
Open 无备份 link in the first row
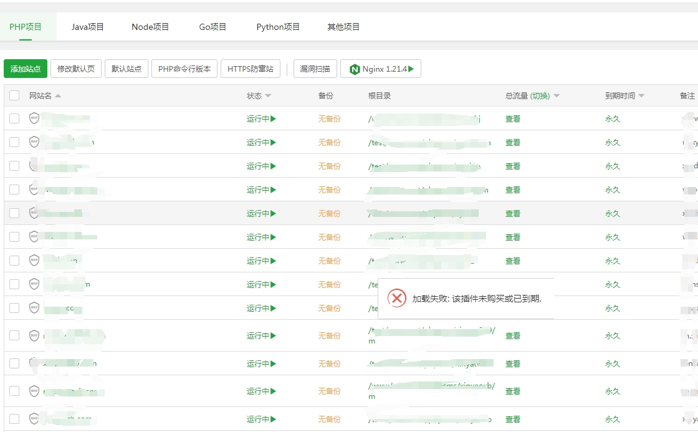pyautogui.click(x=330, y=118)
